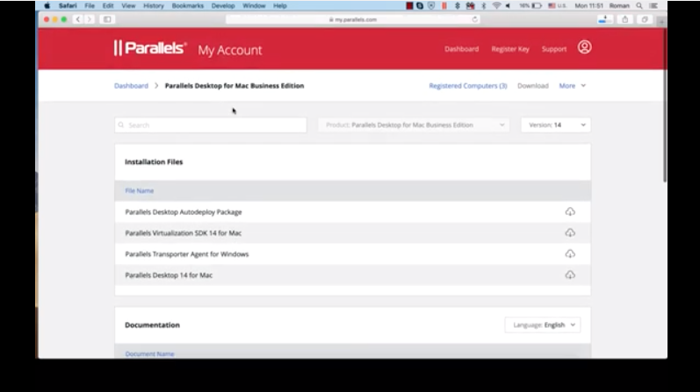
Task: Toggle the Safari sidebar button
Action: pos(107,19)
